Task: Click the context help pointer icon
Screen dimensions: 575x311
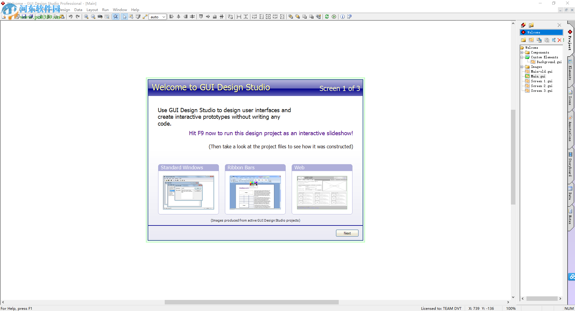Action: (349, 17)
